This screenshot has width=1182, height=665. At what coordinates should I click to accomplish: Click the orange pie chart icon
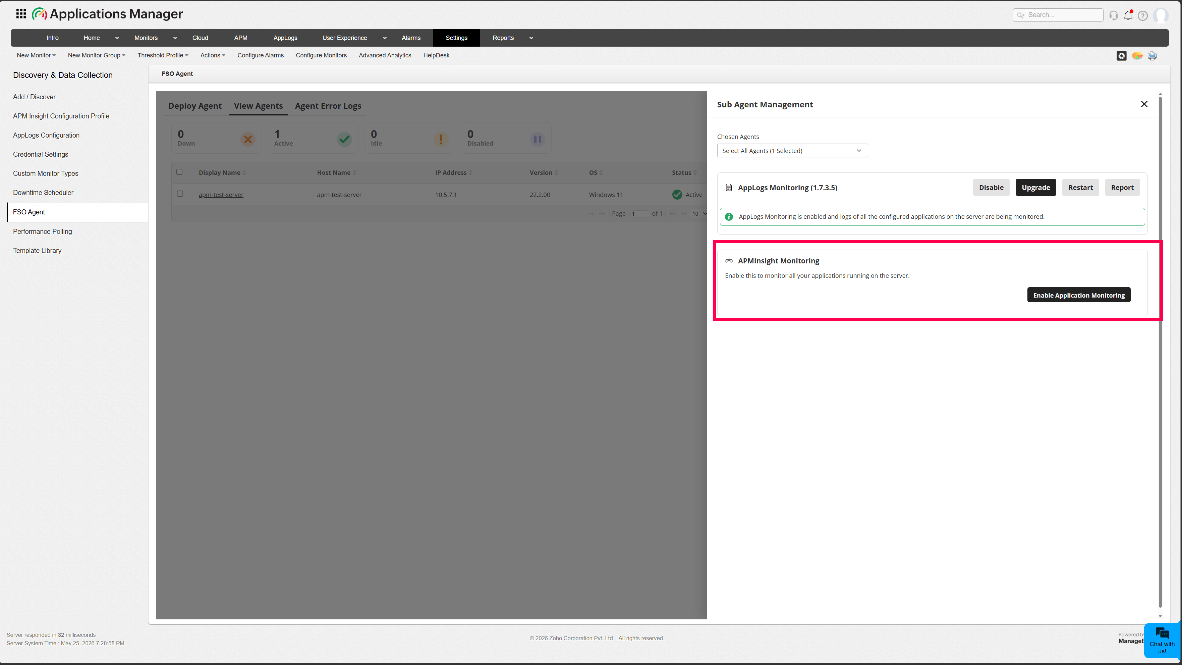(1137, 56)
